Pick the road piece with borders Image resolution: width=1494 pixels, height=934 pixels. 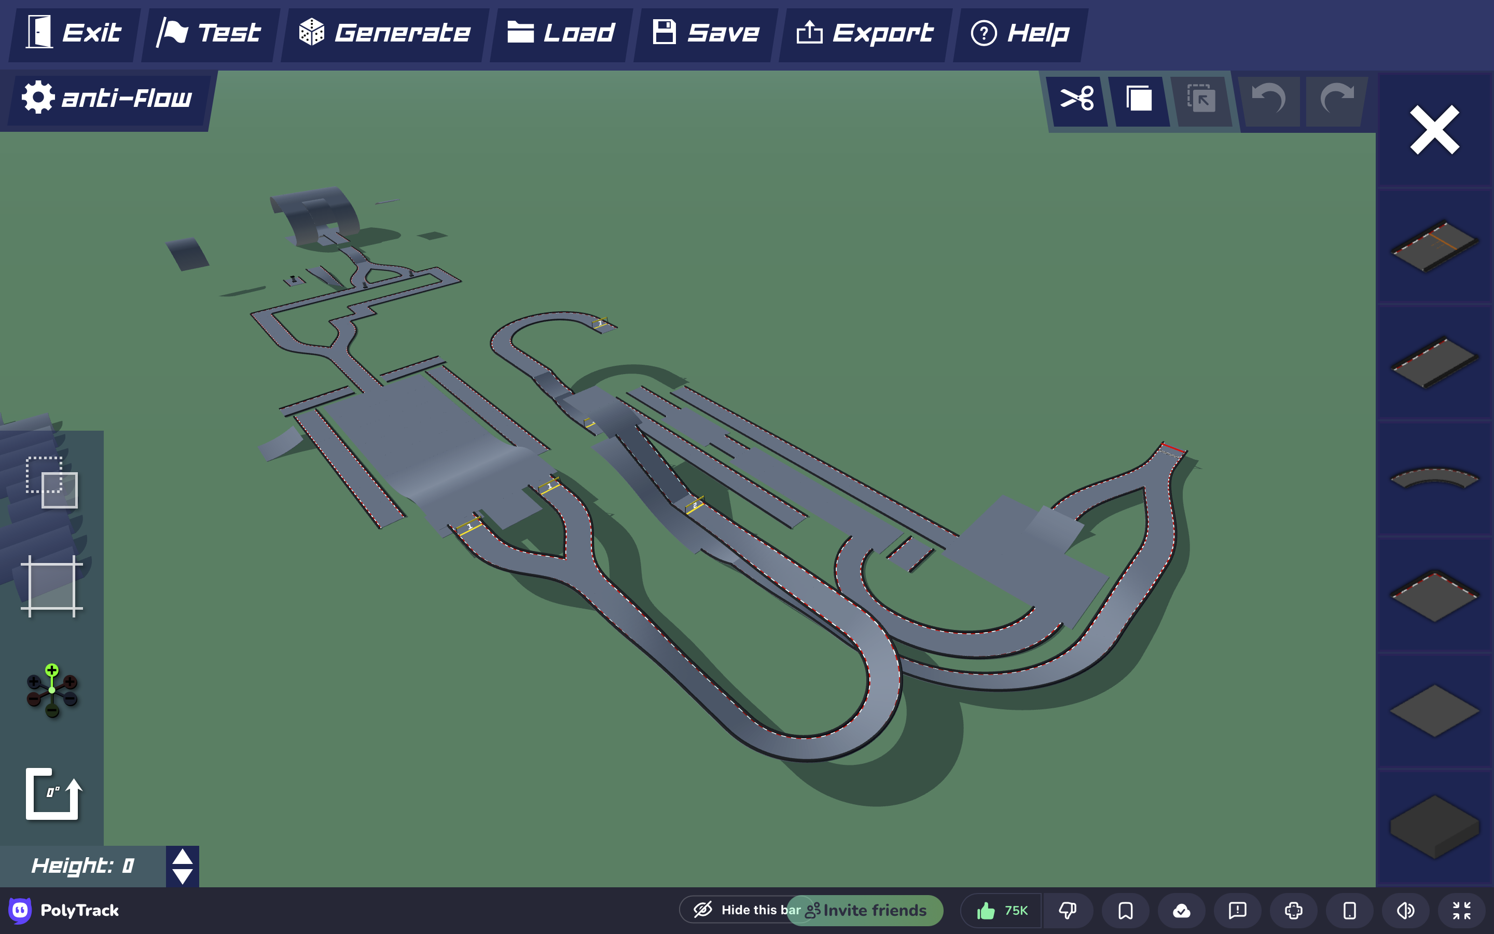point(1435,595)
